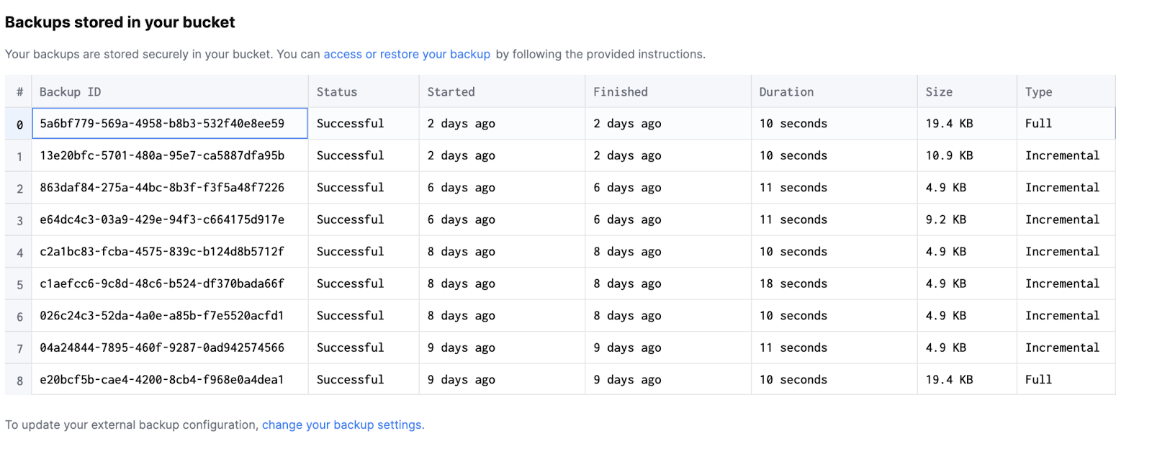
Task: Select backup ID e20bcf5b-cae4-4200-8cb4-f968e0a4dea1
Action: (x=162, y=380)
